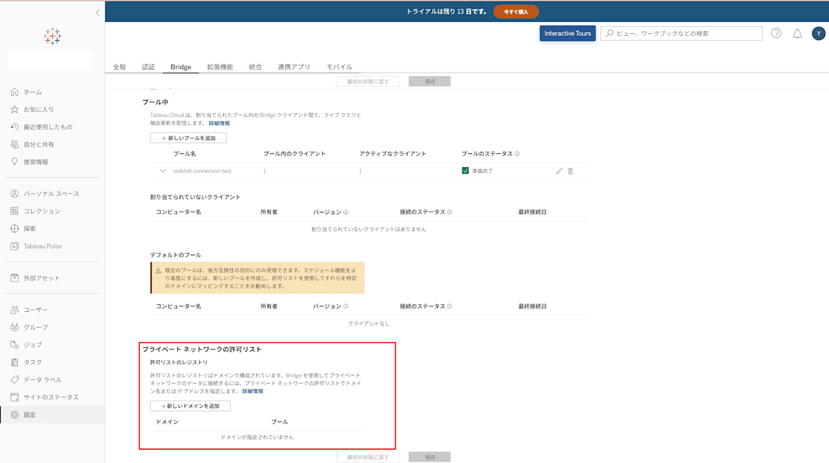The width and height of the screenshot is (829, 463).
Task: Click info icon beside 接続のステータス in default pool
Action: (x=450, y=306)
